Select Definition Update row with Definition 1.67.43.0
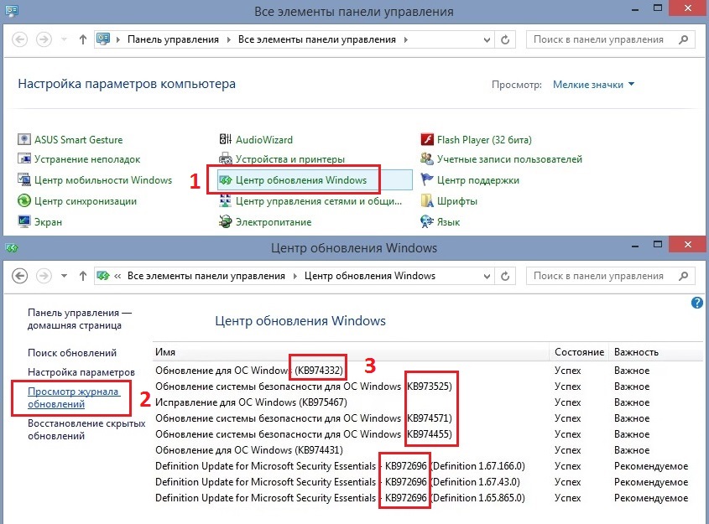The image size is (709, 524). (425, 482)
